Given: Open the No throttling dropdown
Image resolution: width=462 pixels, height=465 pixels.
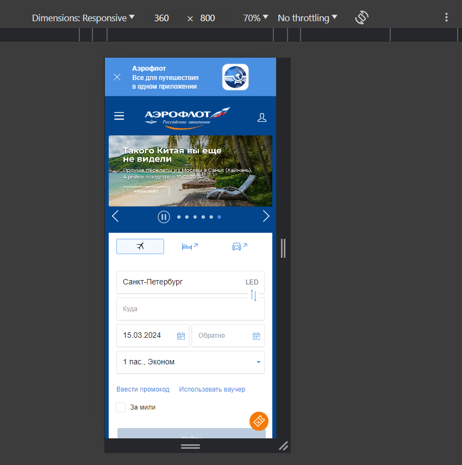Looking at the screenshot, I should pyautogui.click(x=307, y=18).
